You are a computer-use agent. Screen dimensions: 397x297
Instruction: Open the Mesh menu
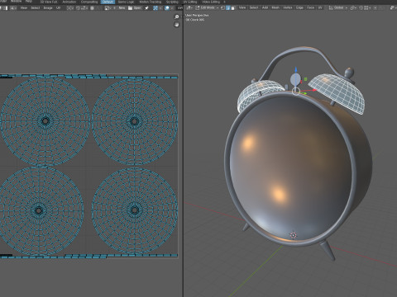click(x=275, y=7)
